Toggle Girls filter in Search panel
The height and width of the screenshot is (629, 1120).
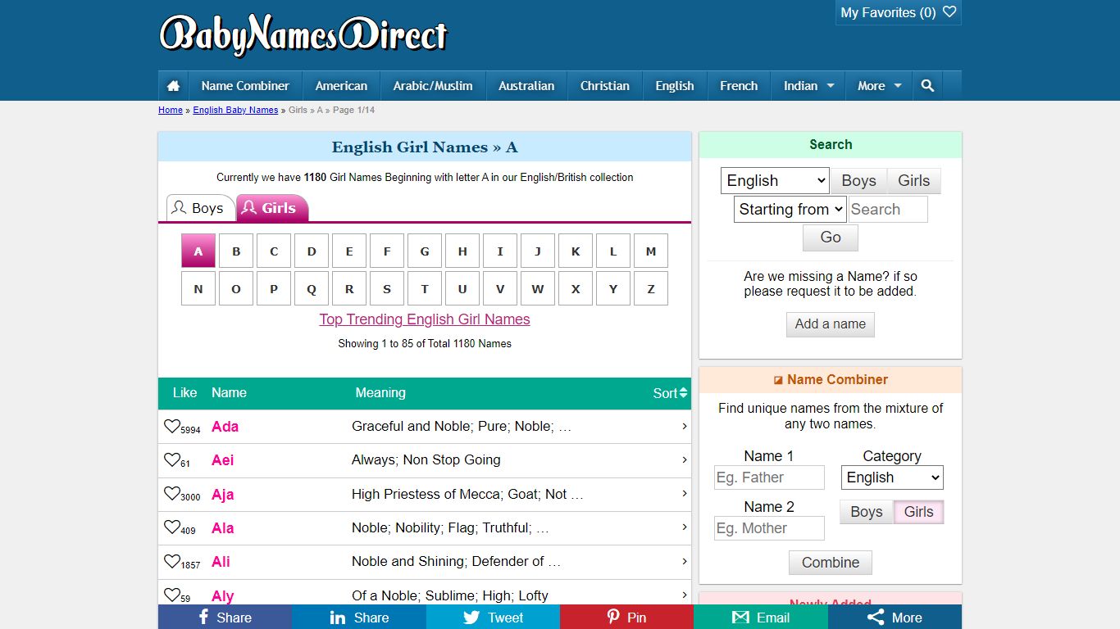pyautogui.click(x=913, y=181)
